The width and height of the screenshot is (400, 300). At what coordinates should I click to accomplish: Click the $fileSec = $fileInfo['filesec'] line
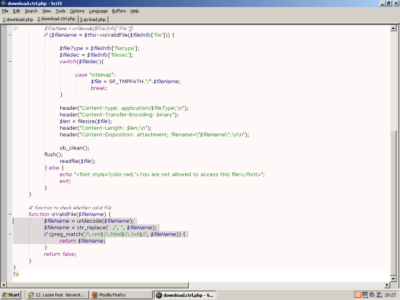pos(96,55)
